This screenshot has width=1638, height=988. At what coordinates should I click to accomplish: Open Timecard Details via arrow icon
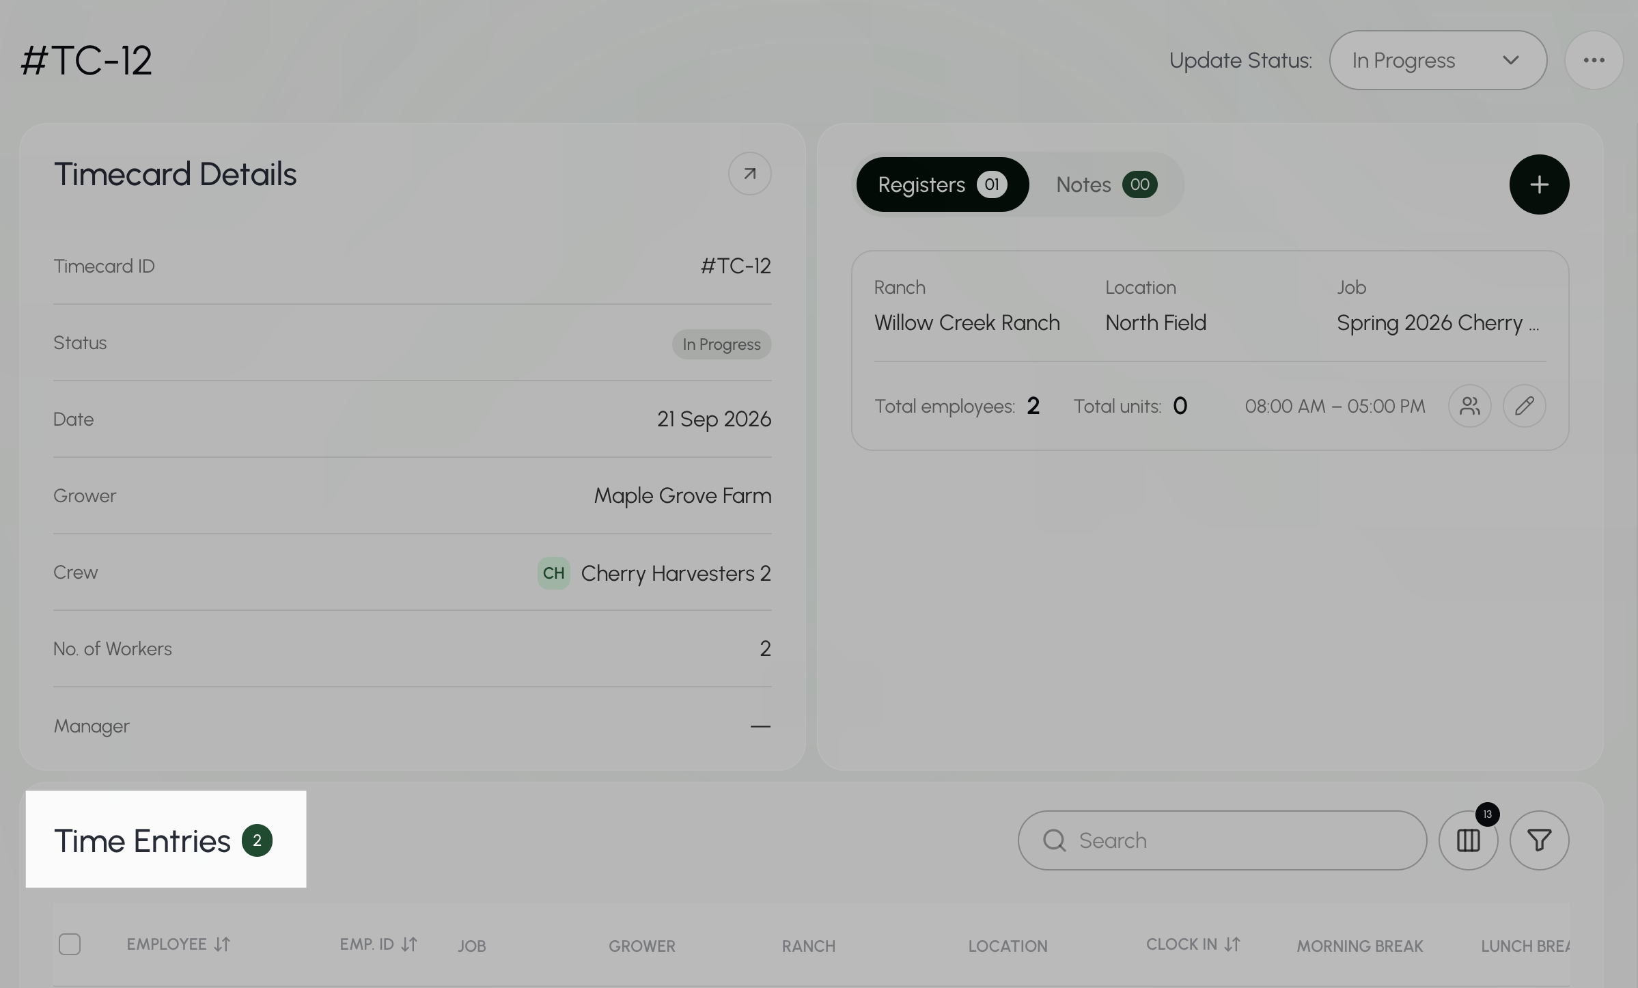pyautogui.click(x=749, y=174)
